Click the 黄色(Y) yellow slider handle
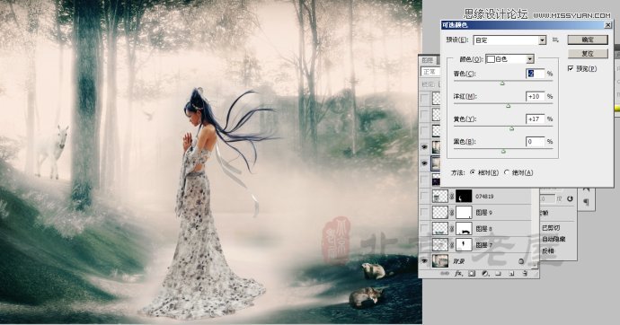 coord(511,128)
